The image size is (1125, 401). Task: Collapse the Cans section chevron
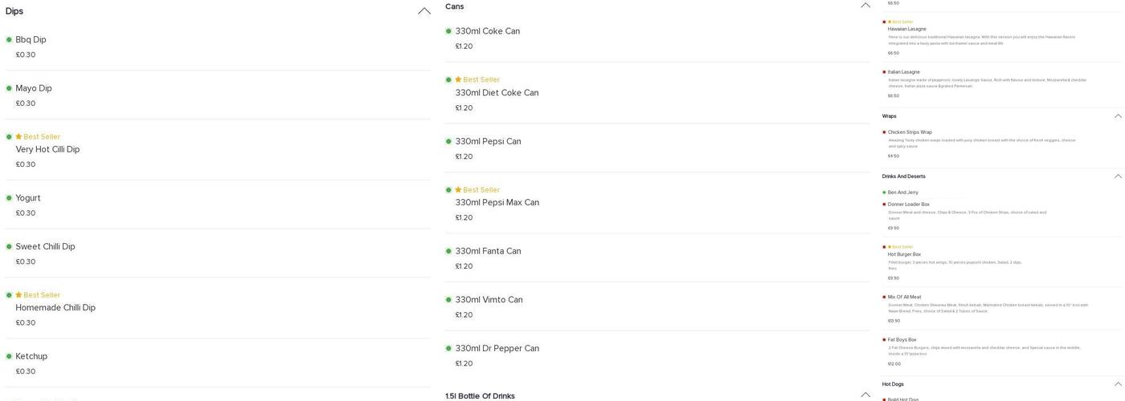(865, 6)
